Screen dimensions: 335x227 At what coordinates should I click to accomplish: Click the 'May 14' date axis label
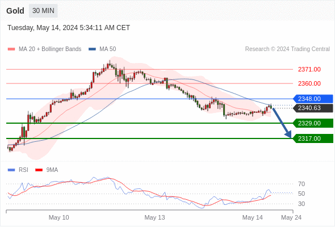tap(253, 217)
